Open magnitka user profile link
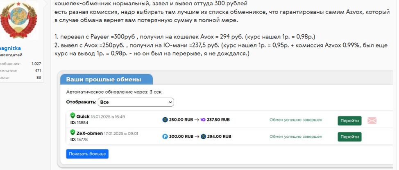Screen dimensions: 399x170 coord(10,48)
